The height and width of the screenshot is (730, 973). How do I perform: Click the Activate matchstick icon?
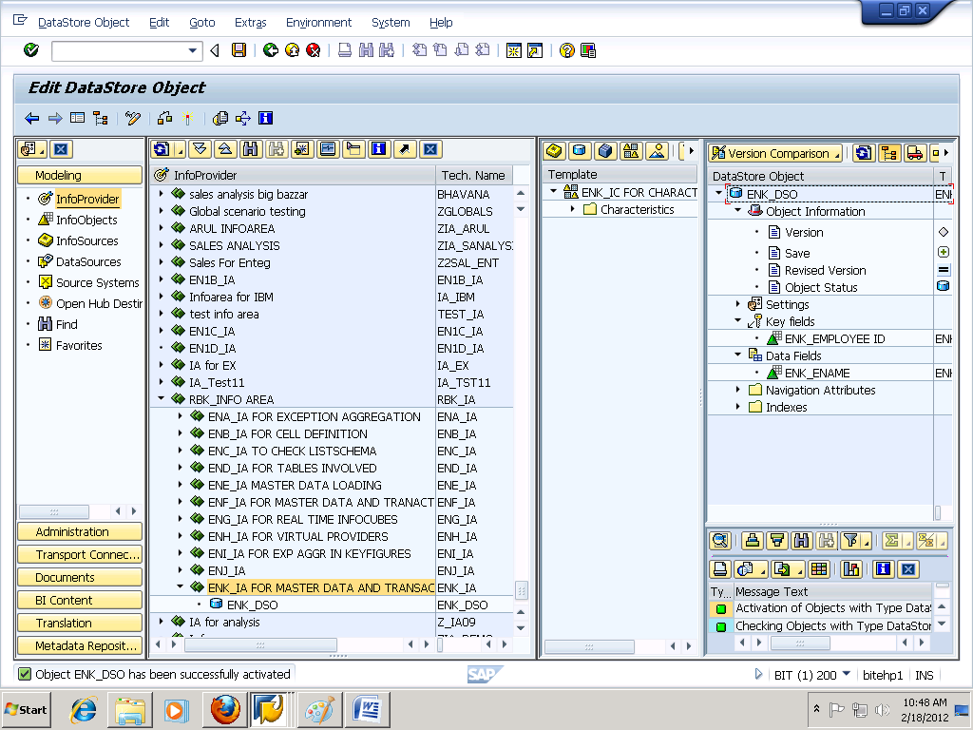coord(188,118)
